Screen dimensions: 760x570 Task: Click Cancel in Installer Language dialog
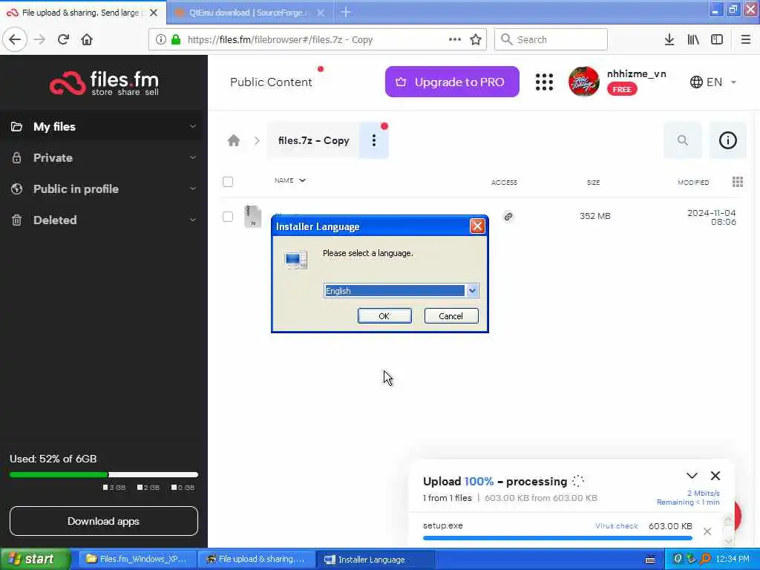coord(451,315)
